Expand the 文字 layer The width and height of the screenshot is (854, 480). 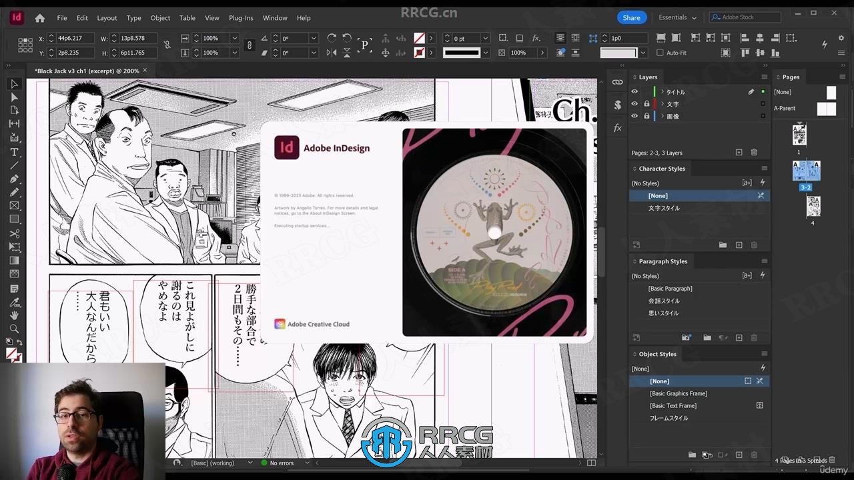coord(662,104)
